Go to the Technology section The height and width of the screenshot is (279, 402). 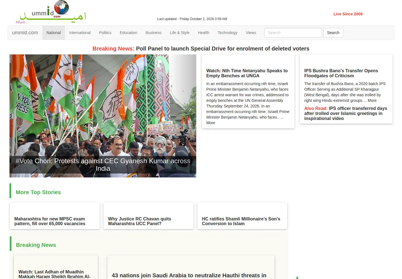coord(228,33)
